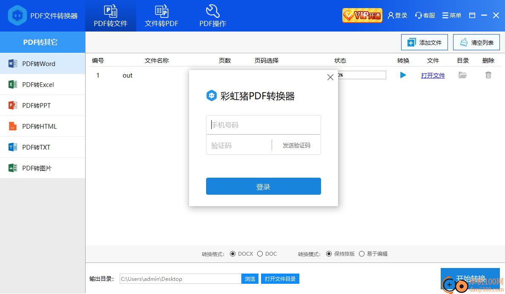Image resolution: width=505 pixels, height=294 pixels.
Task: Click the 开始转换 button
Action: click(470, 279)
